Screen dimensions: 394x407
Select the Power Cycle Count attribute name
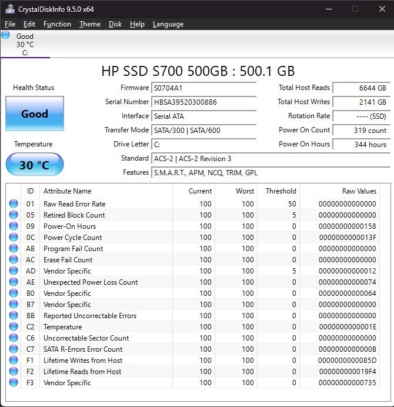tap(73, 237)
